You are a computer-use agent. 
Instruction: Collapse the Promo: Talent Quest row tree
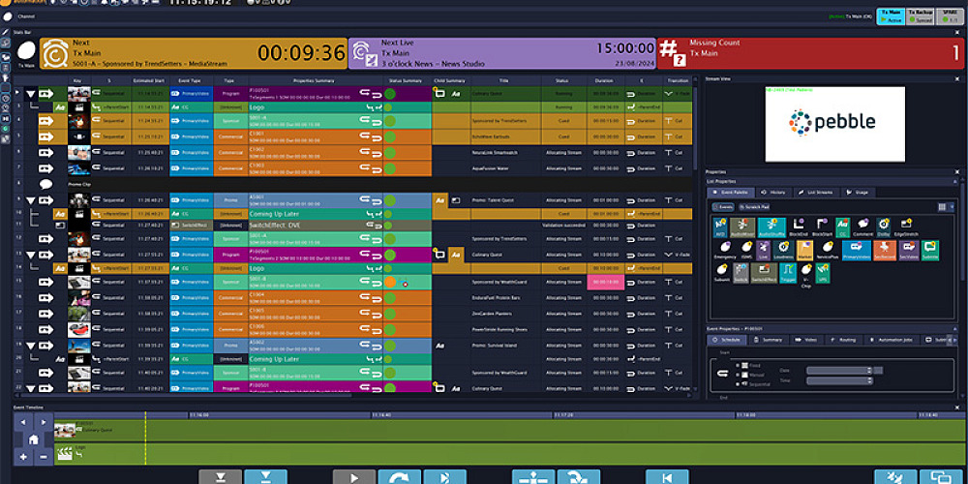[x=31, y=199]
